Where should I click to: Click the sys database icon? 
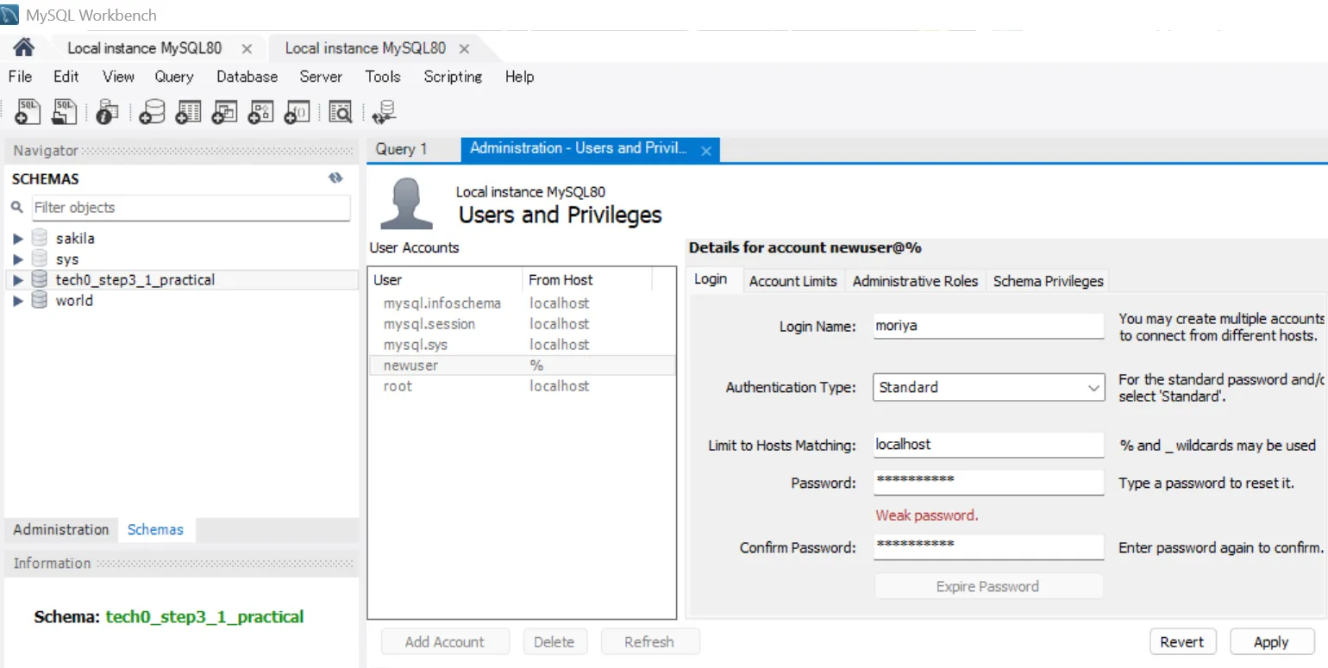[40, 259]
